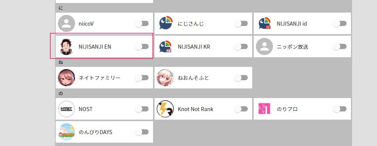Select the ねおんそふと name label
Image resolution: width=377 pixels, height=146 pixels.
[194, 78]
